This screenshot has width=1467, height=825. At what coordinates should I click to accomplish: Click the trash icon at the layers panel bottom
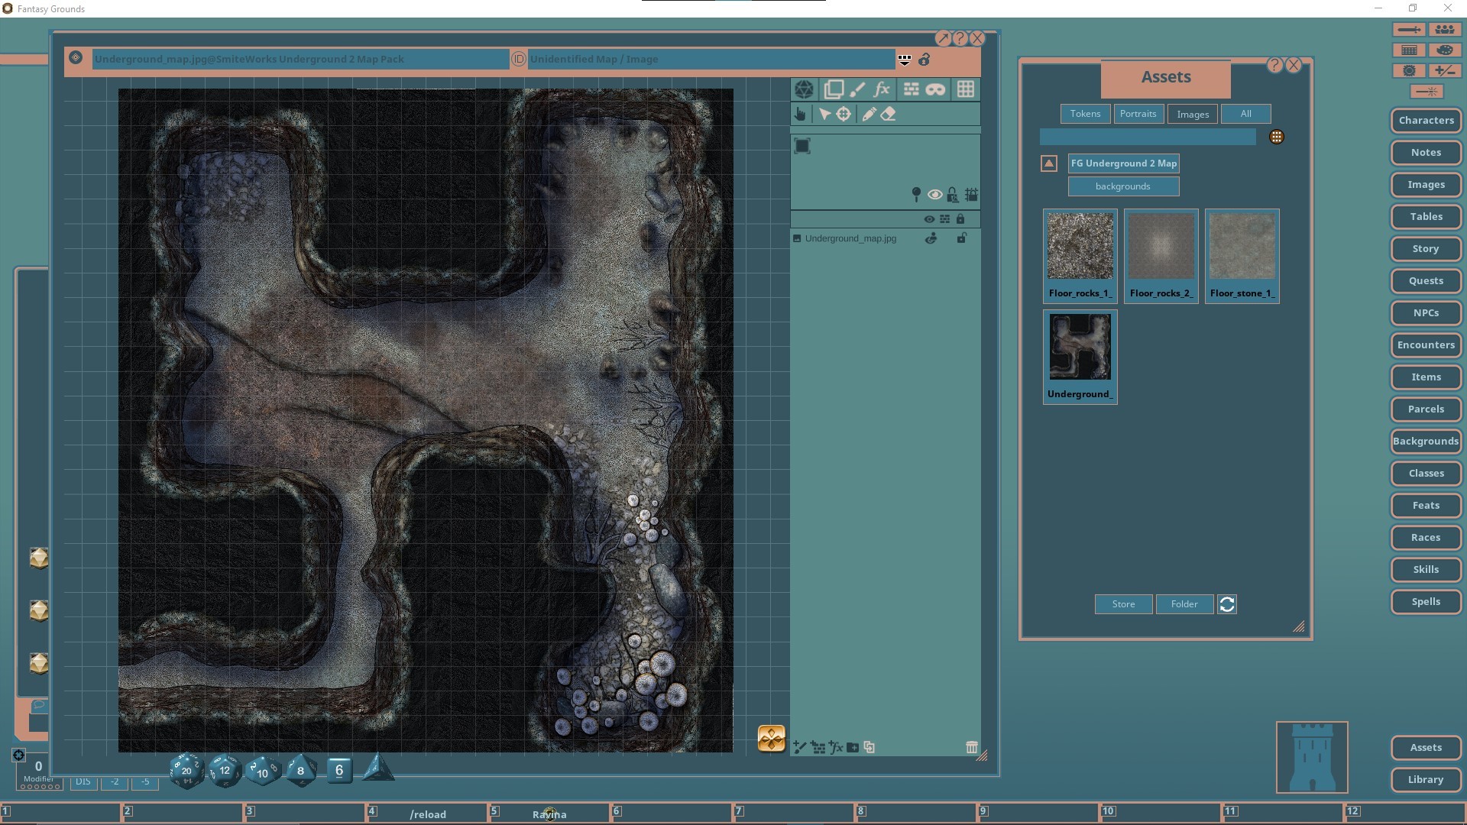click(972, 747)
